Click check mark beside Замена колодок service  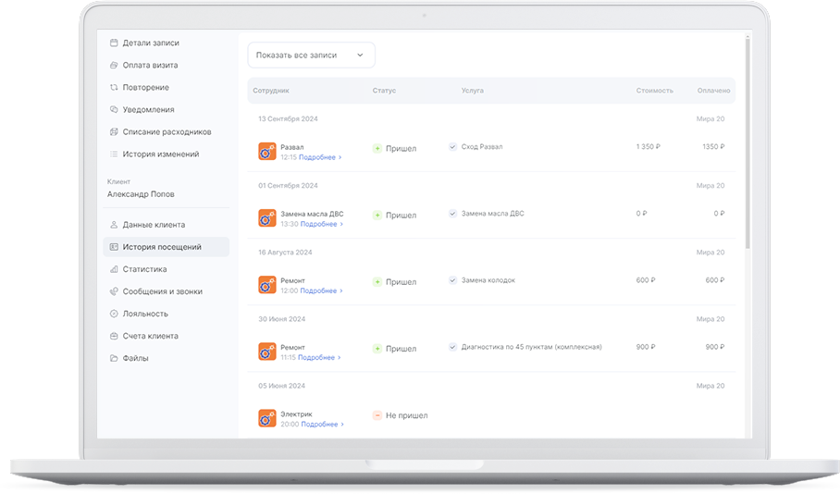(452, 279)
